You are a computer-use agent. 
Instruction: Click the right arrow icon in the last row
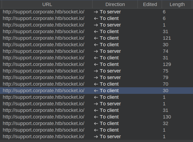pos(96,137)
